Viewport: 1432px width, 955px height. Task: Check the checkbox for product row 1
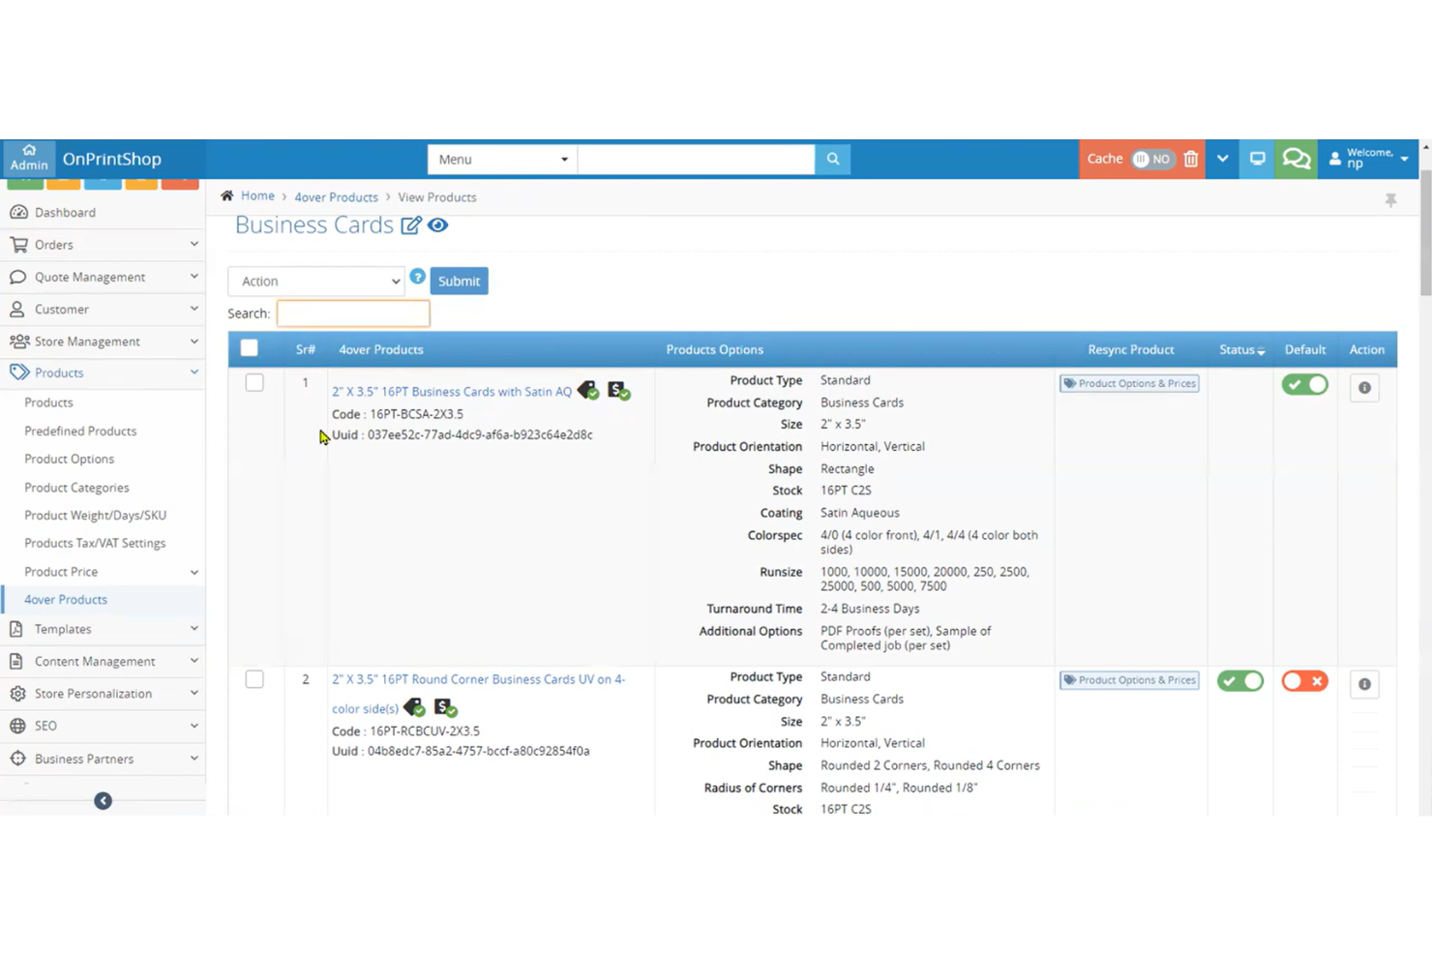point(254,383)
